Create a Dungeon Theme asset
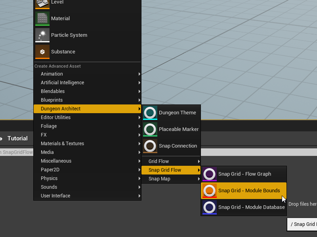The height and width of the screenshot is (237, 317). [x=171, y=113]
